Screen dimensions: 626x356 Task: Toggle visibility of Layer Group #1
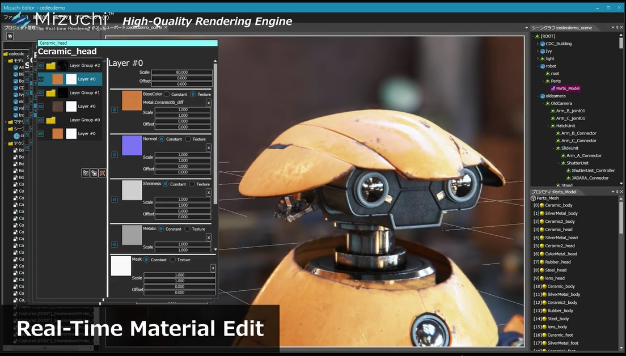(x=41, y=92)
